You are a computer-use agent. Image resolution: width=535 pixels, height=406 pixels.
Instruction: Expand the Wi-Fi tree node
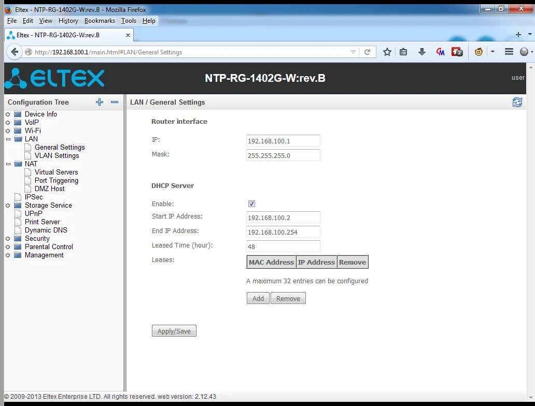(8, 131)
